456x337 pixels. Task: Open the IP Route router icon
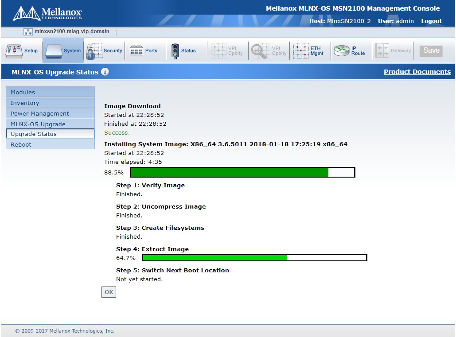point(341,51)
